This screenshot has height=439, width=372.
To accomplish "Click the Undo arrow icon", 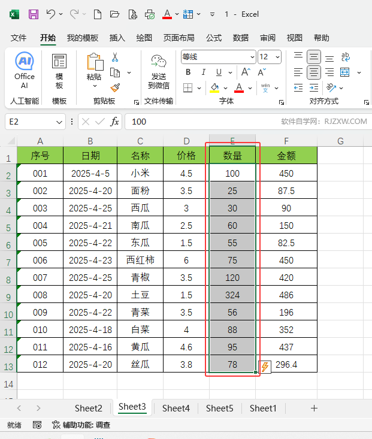I will pyautogui.click(x=51, y=14).
